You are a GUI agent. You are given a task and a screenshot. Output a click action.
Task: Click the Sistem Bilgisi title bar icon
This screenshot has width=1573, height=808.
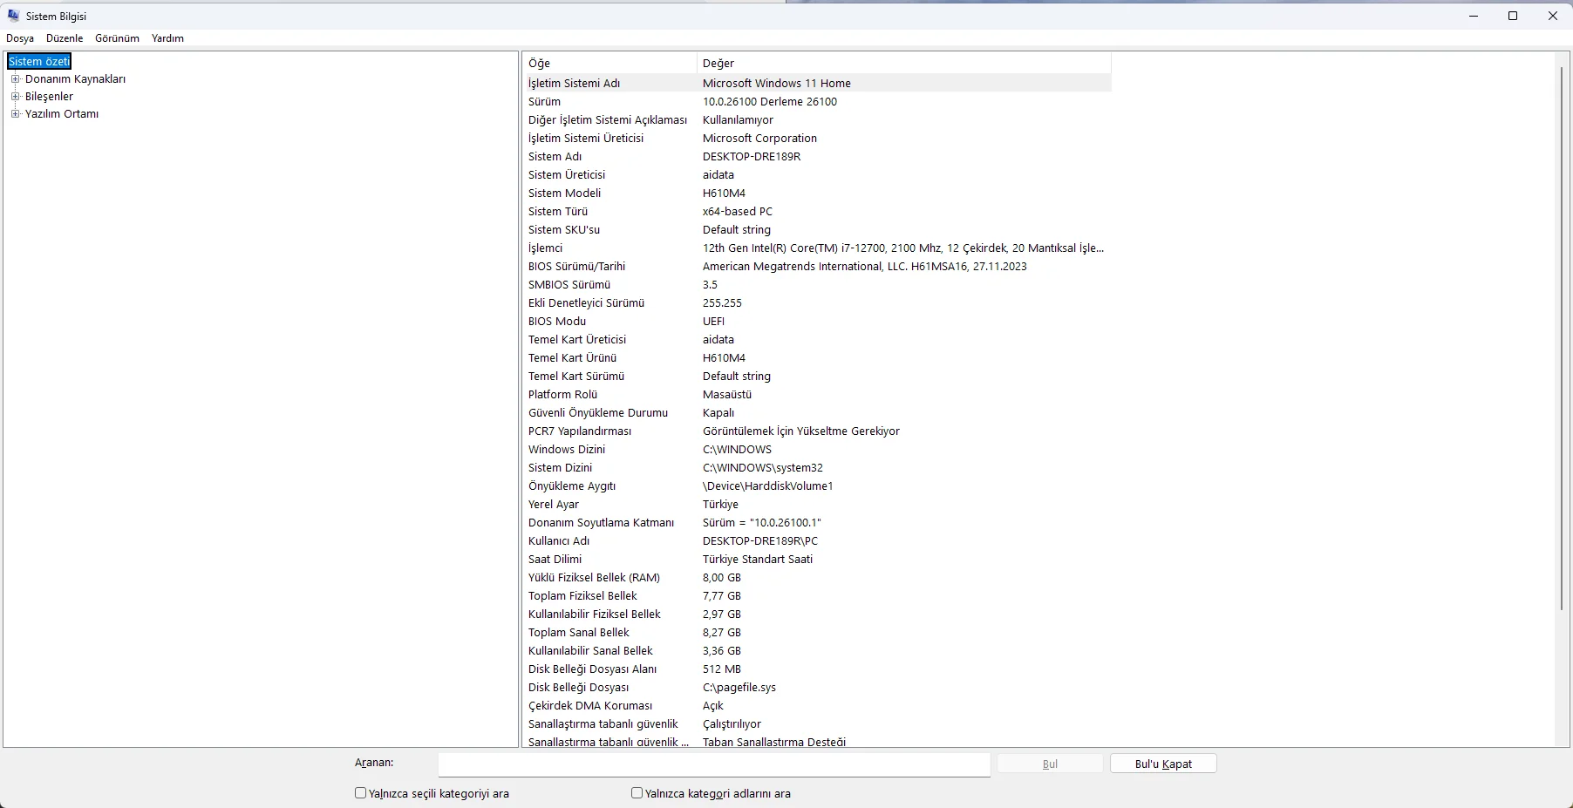tap(13, 16)
